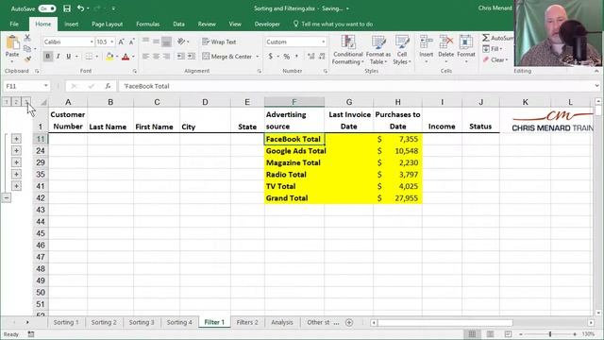Screen dimensions: 604x340
Task: Click the Decrease Indent icon
Action: pos(180,57)
